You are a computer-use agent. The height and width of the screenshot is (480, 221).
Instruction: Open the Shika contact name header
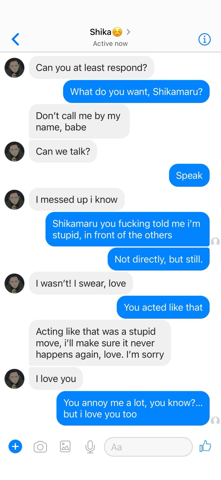pyautogui.click(x=101, y=32)
